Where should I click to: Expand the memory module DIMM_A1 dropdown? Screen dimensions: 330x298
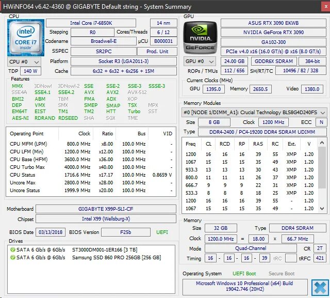254,113
